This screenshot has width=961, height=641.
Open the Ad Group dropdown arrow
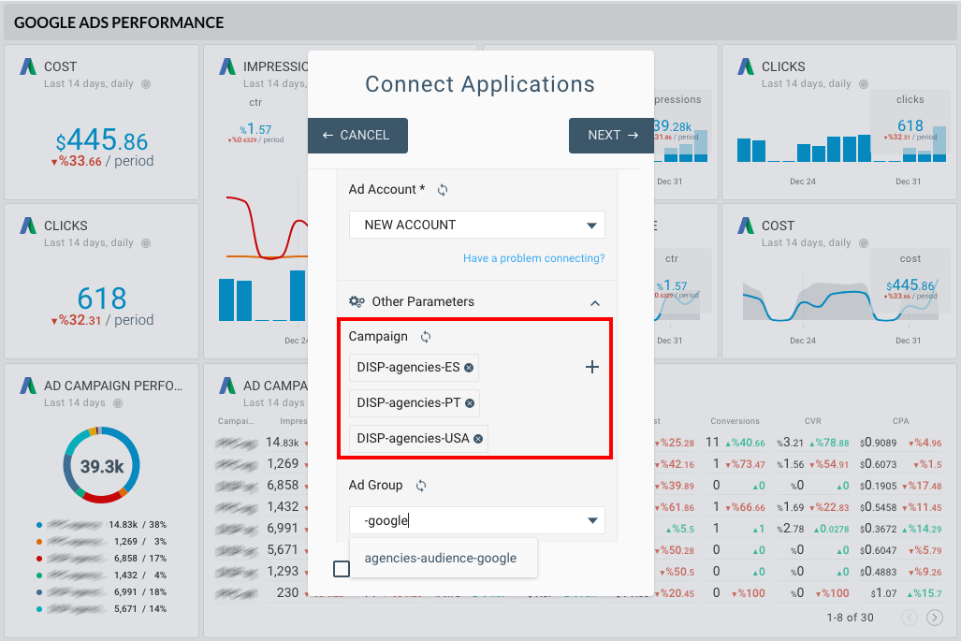pos(592,520)
